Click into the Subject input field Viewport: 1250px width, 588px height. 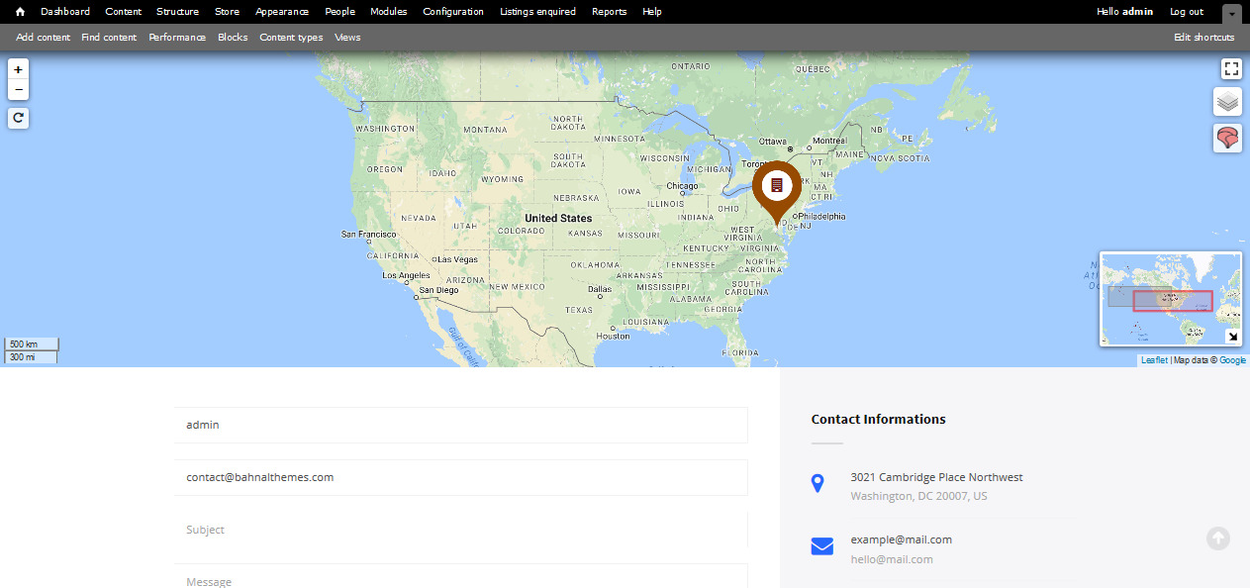pos(460,530)
